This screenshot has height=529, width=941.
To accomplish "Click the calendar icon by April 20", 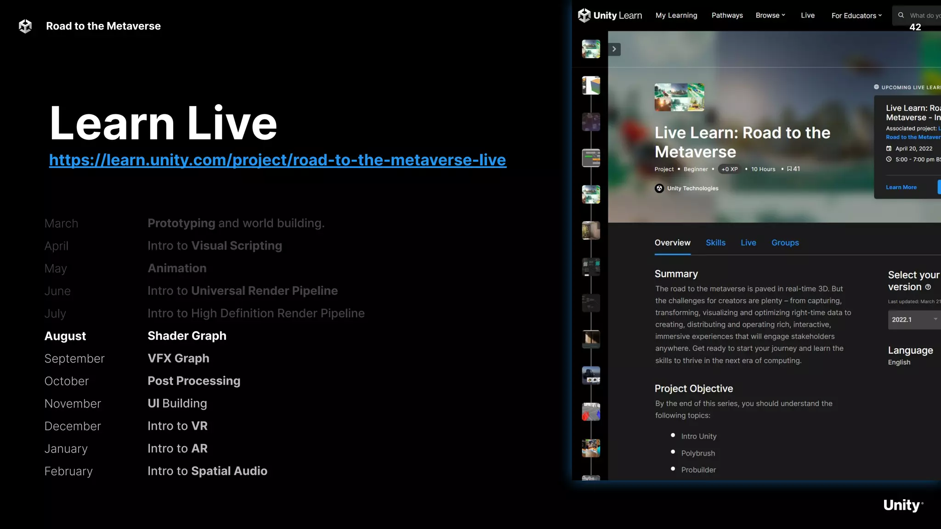I will (889, 148).
